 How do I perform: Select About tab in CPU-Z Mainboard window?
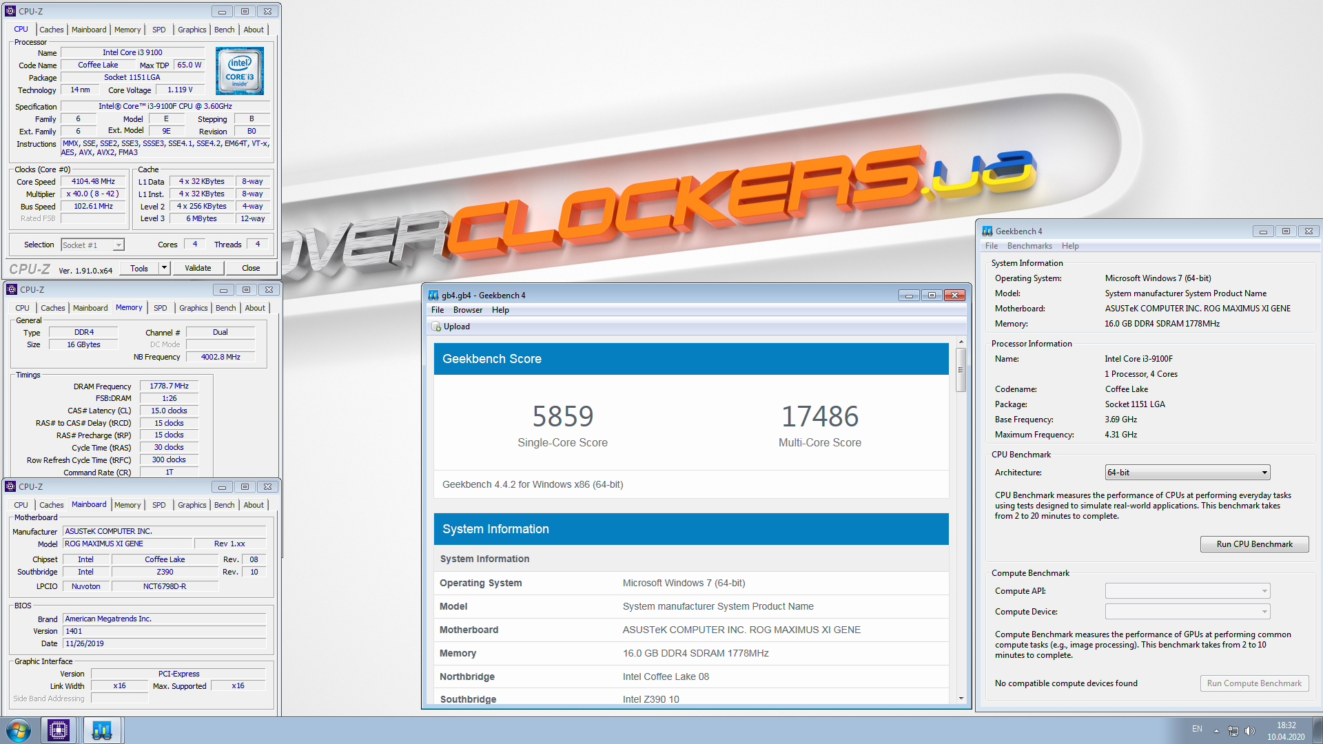point(254,505)
